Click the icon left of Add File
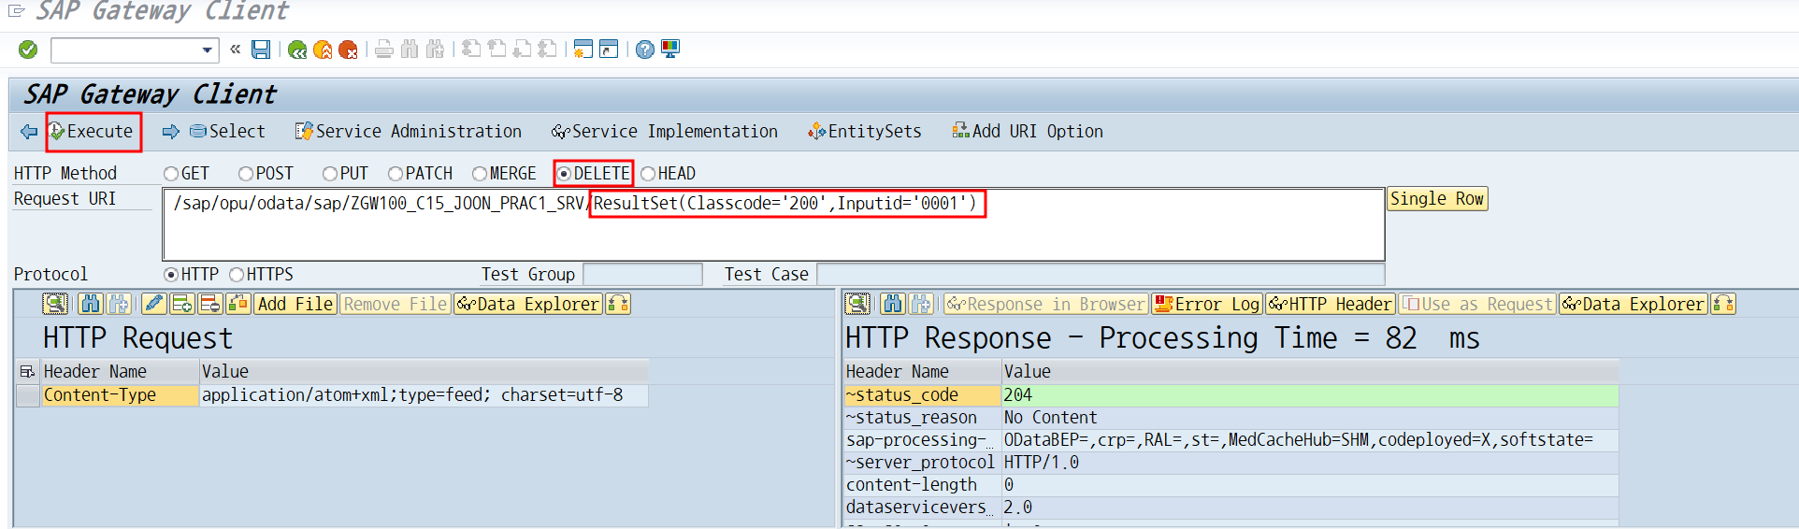The height and width of the screenshot is (529, 1799). [x=238, y=304]
